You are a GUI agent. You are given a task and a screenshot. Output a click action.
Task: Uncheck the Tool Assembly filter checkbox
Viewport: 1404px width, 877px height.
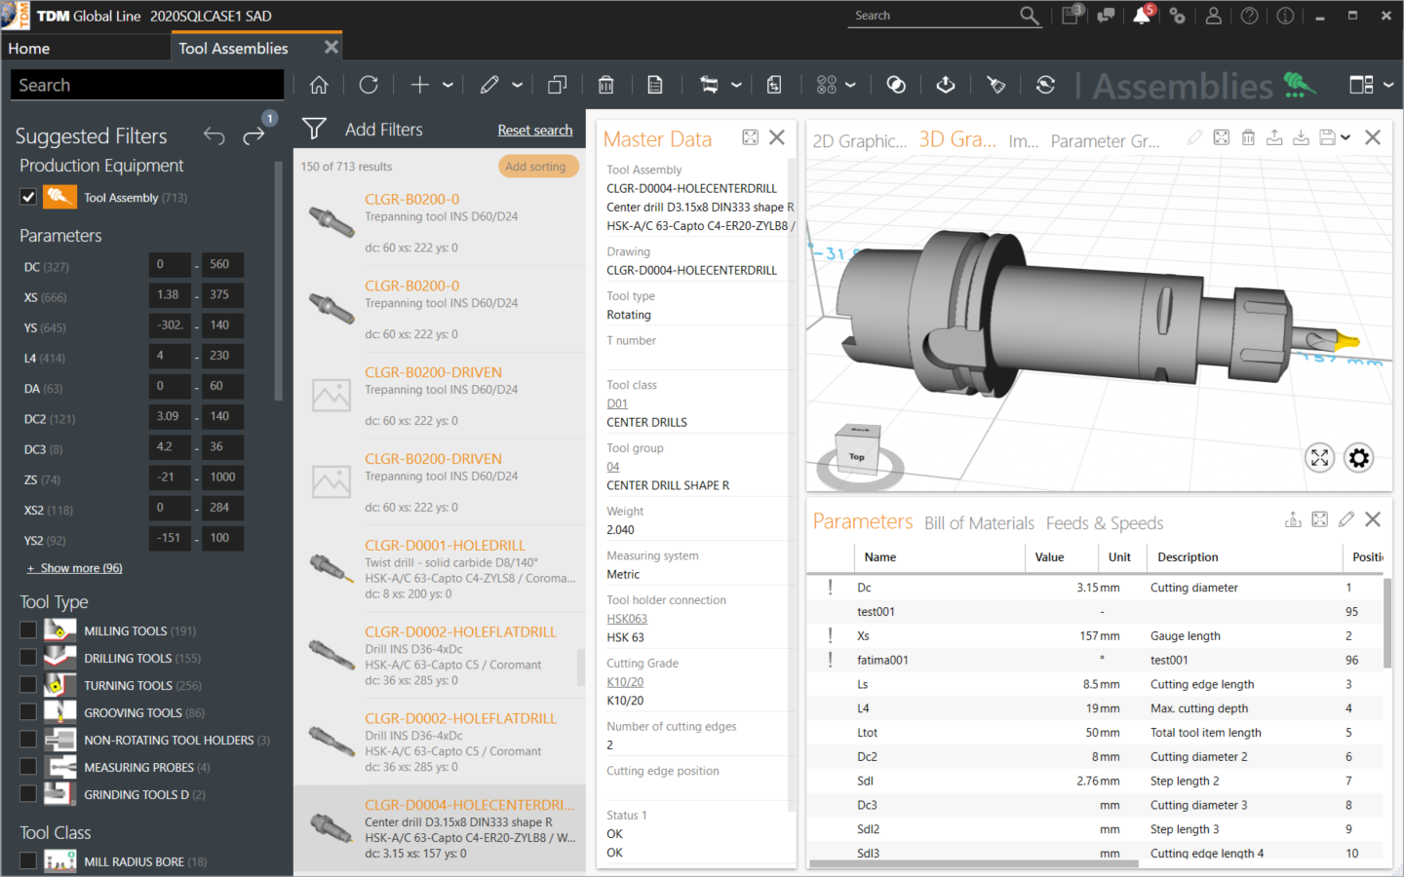pos(28,197)
